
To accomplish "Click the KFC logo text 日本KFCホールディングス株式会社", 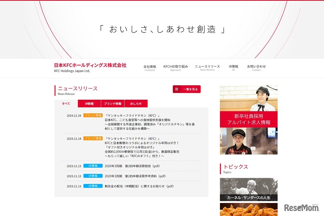I will (90, 66).
